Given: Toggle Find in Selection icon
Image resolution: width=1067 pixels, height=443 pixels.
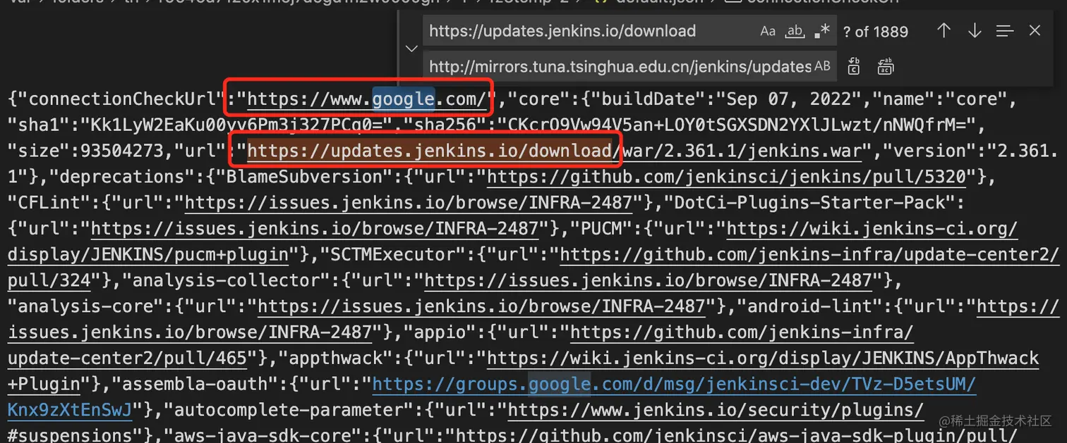Looking at the screenshot, I should [x=1005, y=31].
